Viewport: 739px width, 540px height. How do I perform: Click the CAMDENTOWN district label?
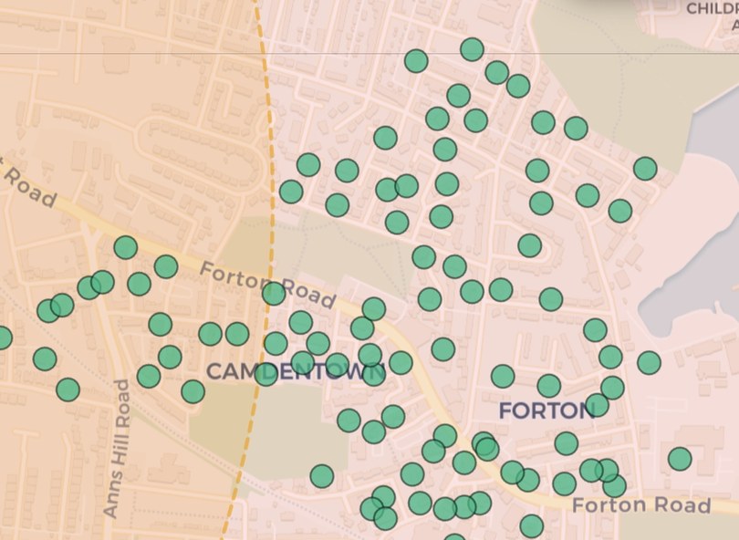pos(296,371)
